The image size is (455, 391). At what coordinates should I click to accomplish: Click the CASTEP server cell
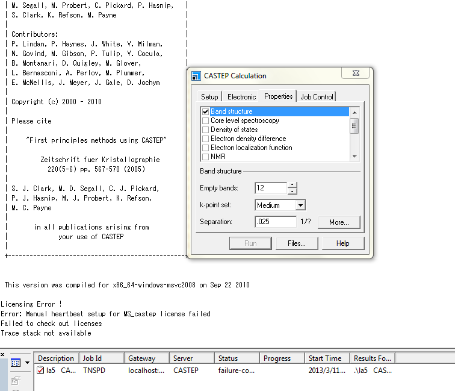[186, 371]
